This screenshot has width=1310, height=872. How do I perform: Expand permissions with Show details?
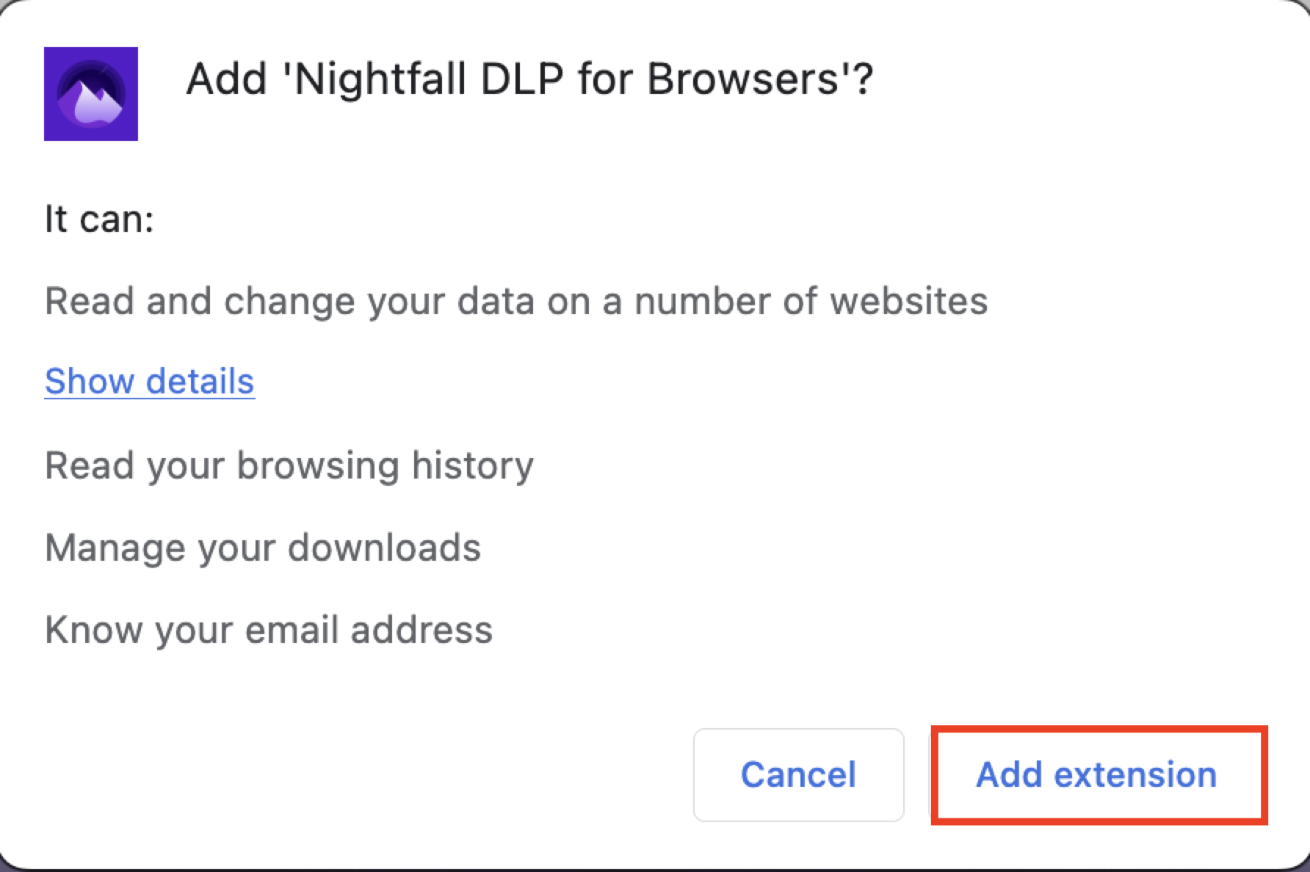(x=149, y=382)
